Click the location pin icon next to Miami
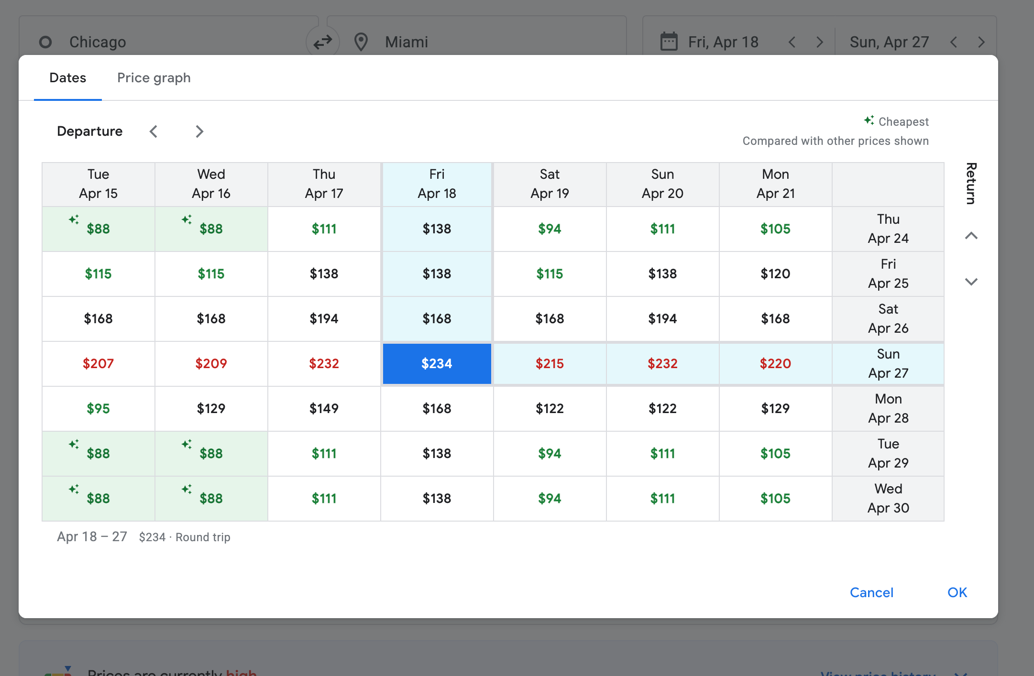 pos(361,42)
